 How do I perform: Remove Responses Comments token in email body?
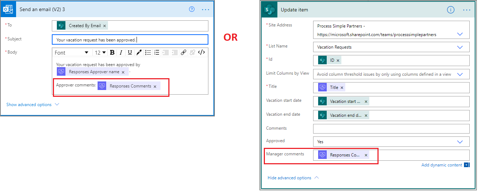[x=155, y=86]
